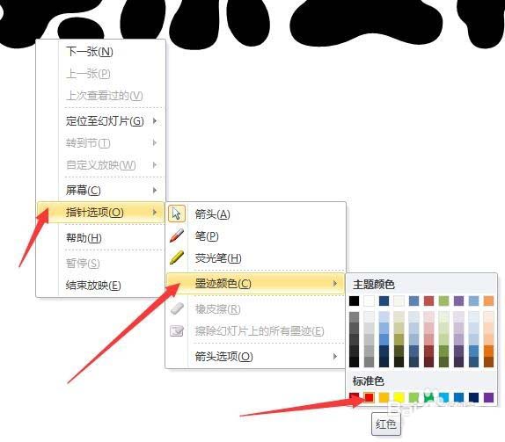Screen dimensions: 505x442
Task: Select dark red in 标准色 row
Action: (354, 397)
